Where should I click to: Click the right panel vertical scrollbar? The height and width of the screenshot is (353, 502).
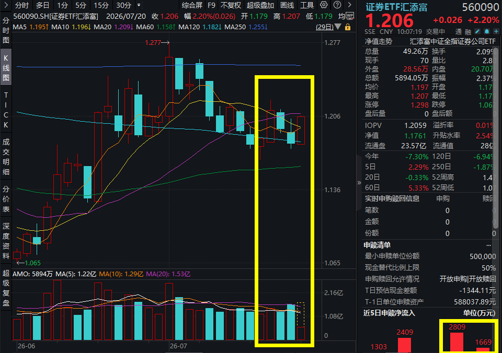[x=496, y=137]
